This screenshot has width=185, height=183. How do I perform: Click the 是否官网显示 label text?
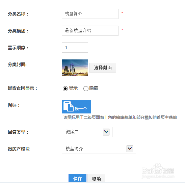click(x=22, y=88)
